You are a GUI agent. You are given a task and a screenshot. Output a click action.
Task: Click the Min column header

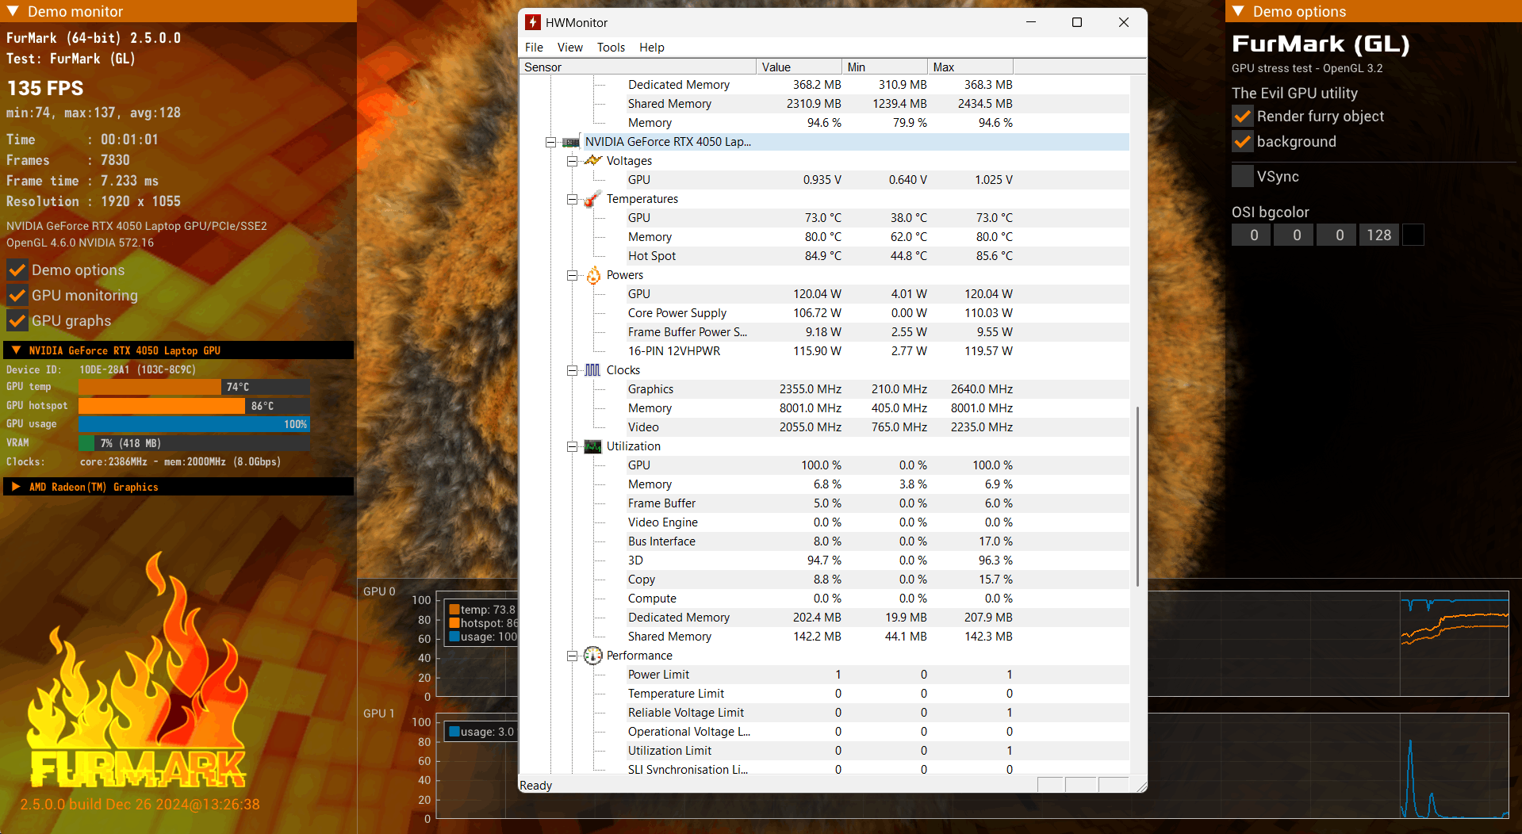pos(884,67)
